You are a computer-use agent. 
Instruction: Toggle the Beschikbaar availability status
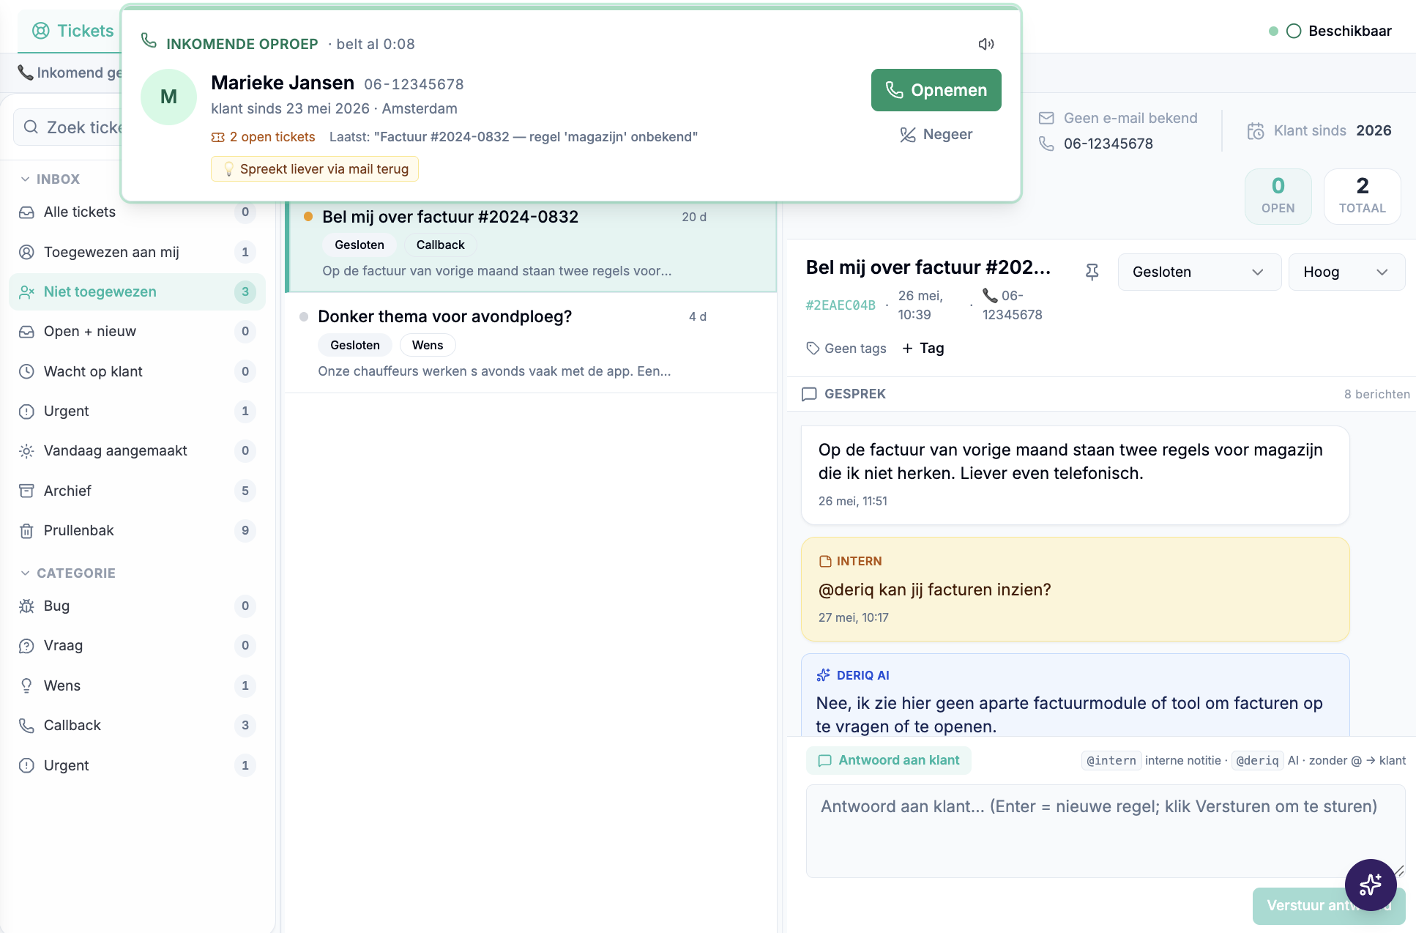(x=1338, y=31)
